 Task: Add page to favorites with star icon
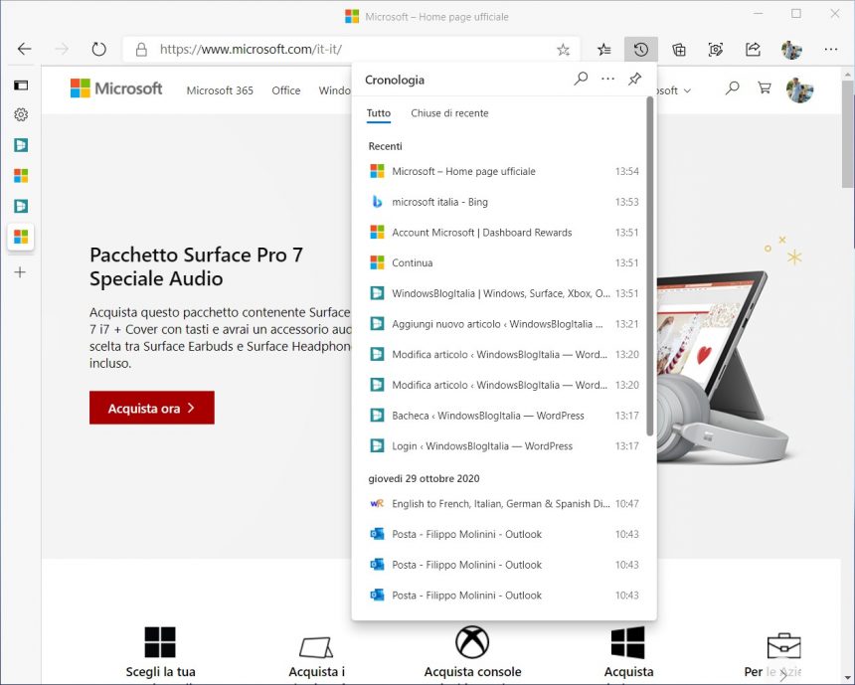(564, 50)
